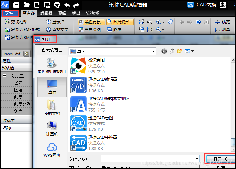Viewport: 236px width, 169px height.
Task: Go to 我的文档 in places sidebar
Action: pos(52,107)
